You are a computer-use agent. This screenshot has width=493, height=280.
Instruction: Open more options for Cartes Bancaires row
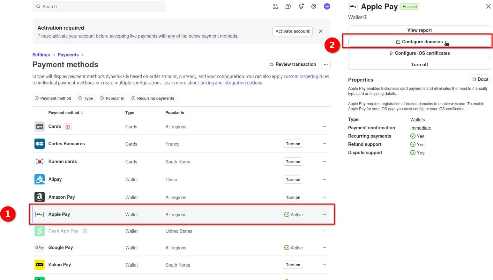(x=325, y=144)
